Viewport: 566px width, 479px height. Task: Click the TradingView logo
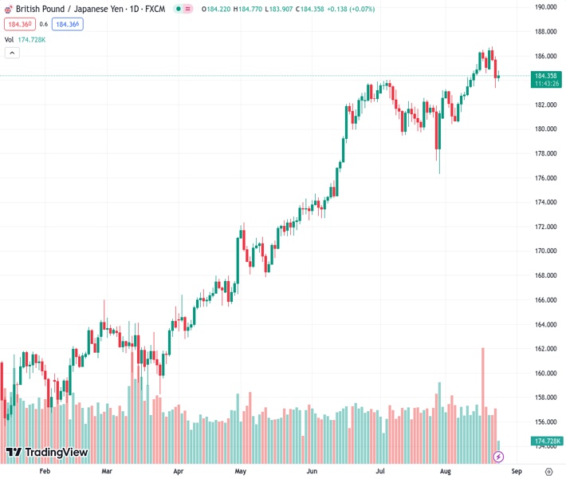46,453
